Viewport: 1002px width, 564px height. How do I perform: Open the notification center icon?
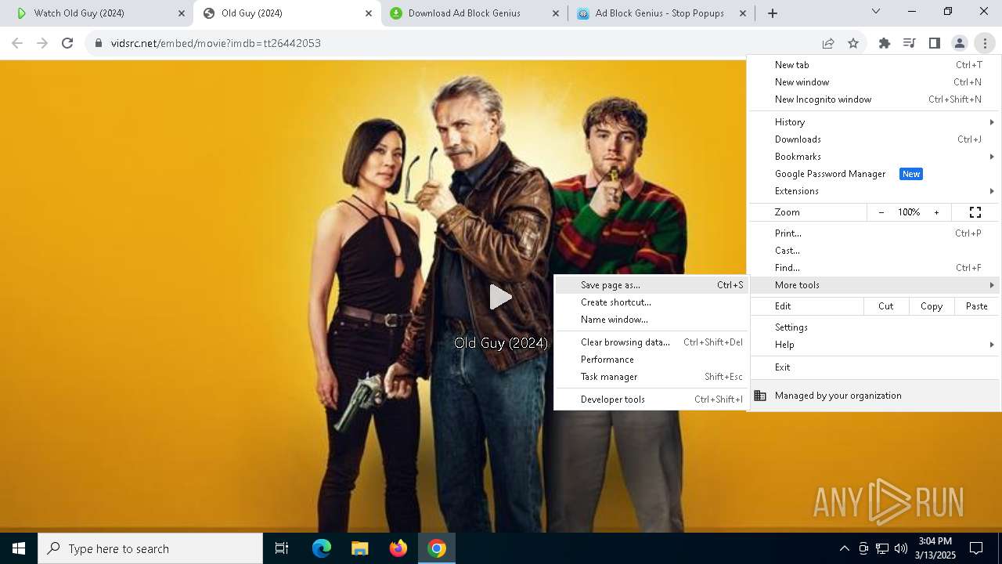(976, 548)
